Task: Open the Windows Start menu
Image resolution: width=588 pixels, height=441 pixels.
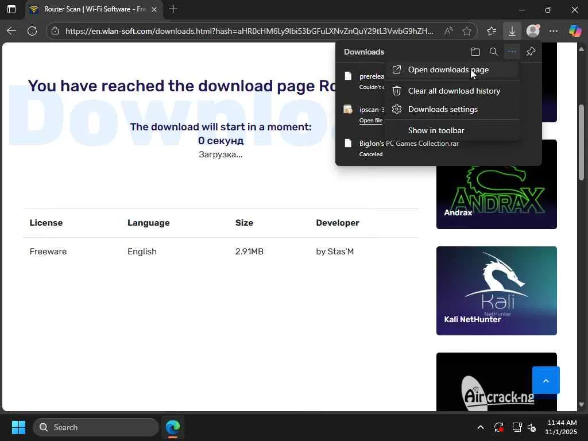Action: (18, 427)
